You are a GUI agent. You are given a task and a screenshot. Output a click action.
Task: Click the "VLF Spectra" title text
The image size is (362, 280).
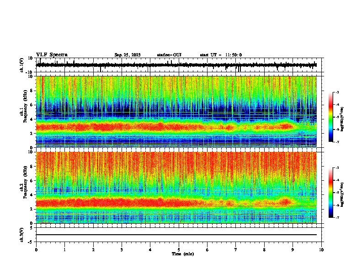(52, 55)
